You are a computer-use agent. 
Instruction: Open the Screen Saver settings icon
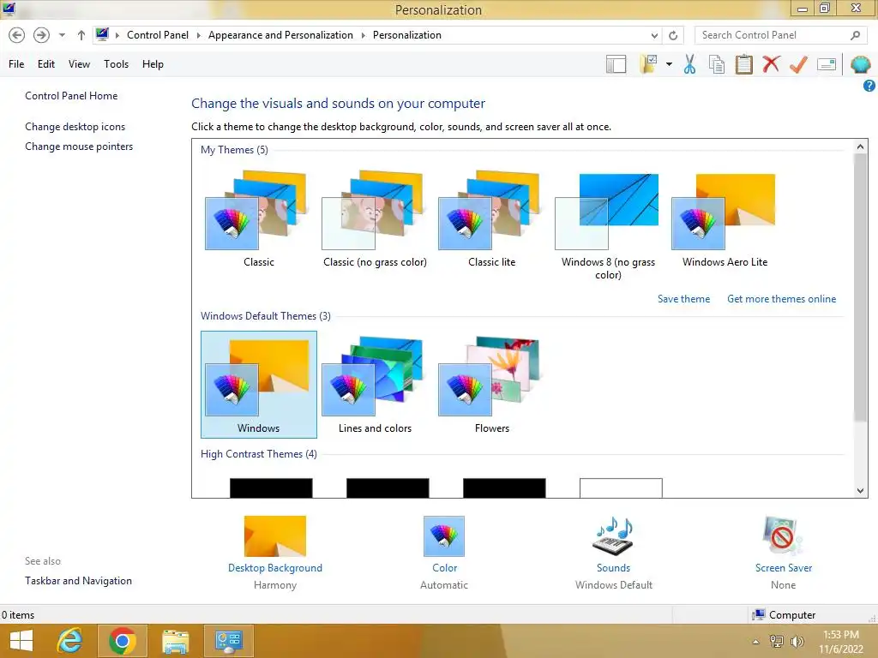pos(783,536)
